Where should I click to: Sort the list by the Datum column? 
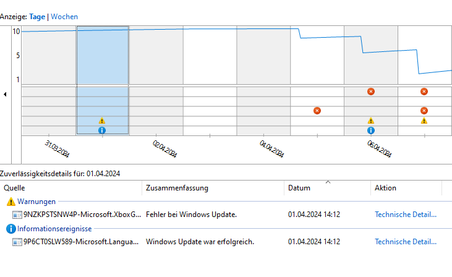point(299,188)
